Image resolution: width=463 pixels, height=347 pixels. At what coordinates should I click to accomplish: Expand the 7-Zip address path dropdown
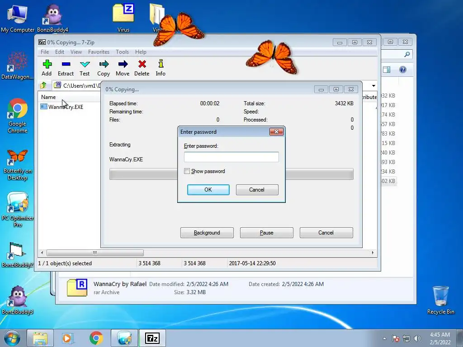click(373, 85)
